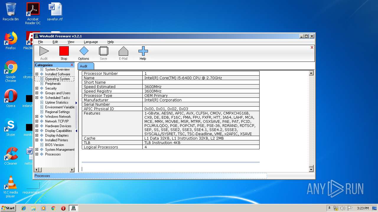Close the Categories panel

click(72, 65)
